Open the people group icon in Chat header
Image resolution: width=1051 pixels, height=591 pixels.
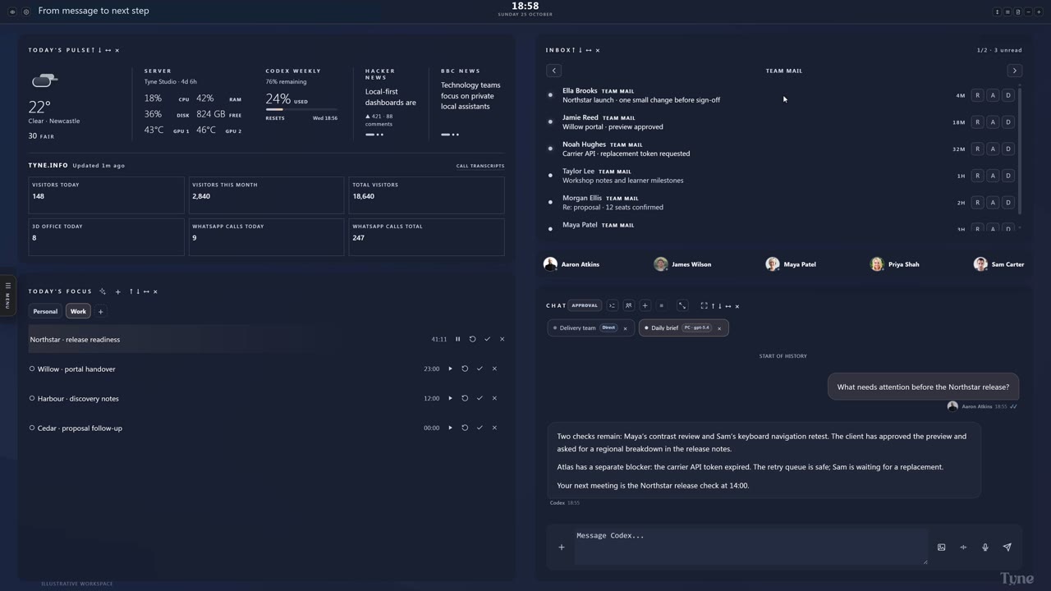[x=628, y=305]
